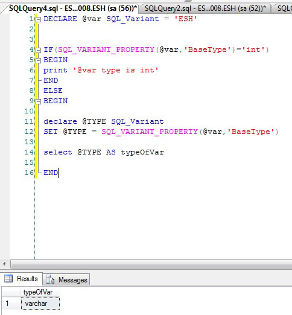Collapse the BEGIN block on line 5
Screen dimensions: 292x315
(38, 60)
